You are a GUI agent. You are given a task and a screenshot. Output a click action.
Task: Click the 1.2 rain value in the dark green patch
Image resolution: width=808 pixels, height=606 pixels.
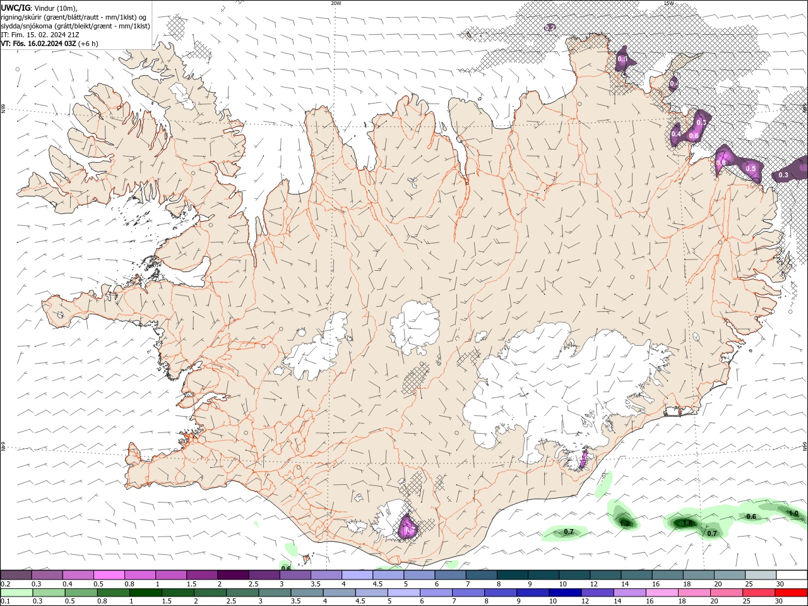tap(624, 523)
